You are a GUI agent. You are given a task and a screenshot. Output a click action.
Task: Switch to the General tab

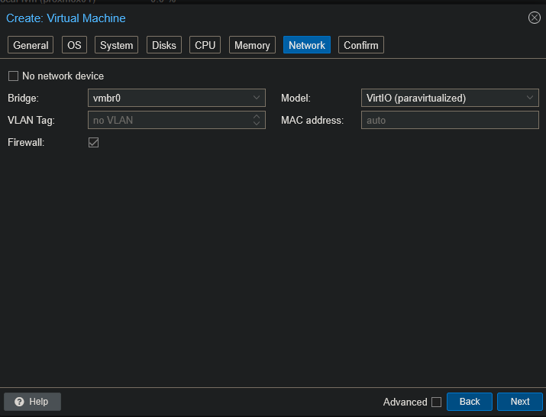(x=31, y=45)
